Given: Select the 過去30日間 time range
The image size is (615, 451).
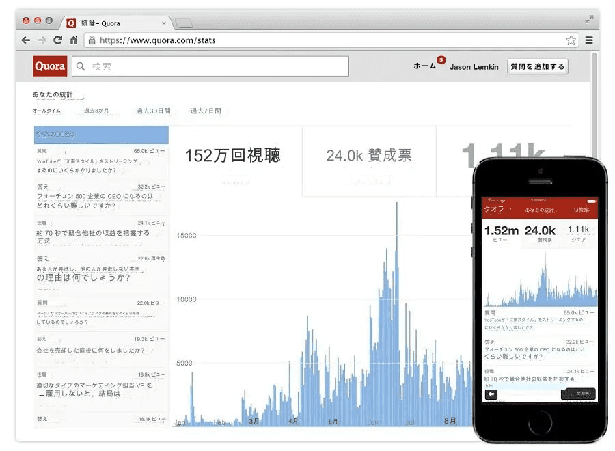Looking at the screenshot, I should (x=153, y=111).
